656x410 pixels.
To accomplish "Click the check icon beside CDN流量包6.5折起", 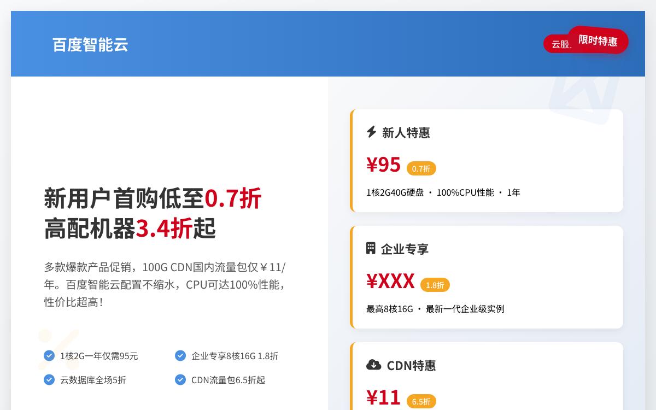I will point(180,379).
